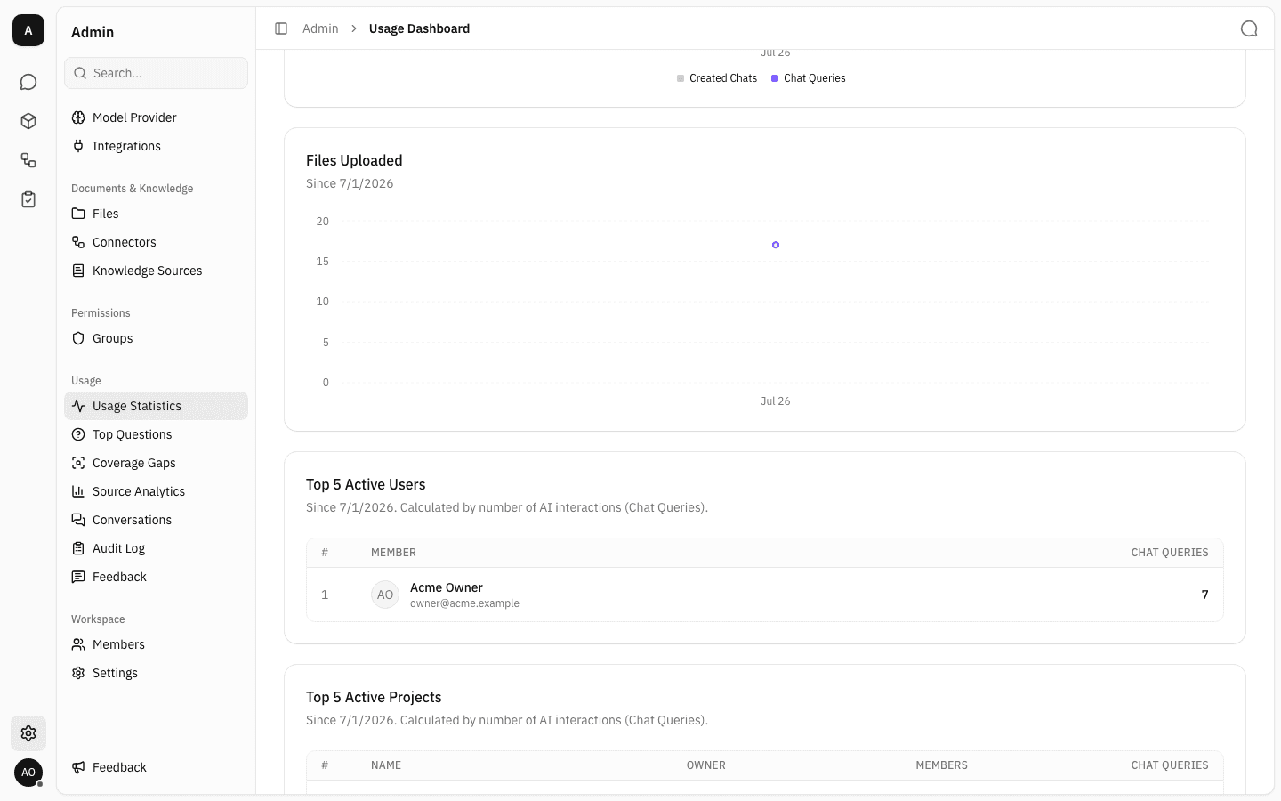Screen dimensions: 1281x801
Task: Click the Members people icon
Action: pyautogui.click(x=78, y=644)
